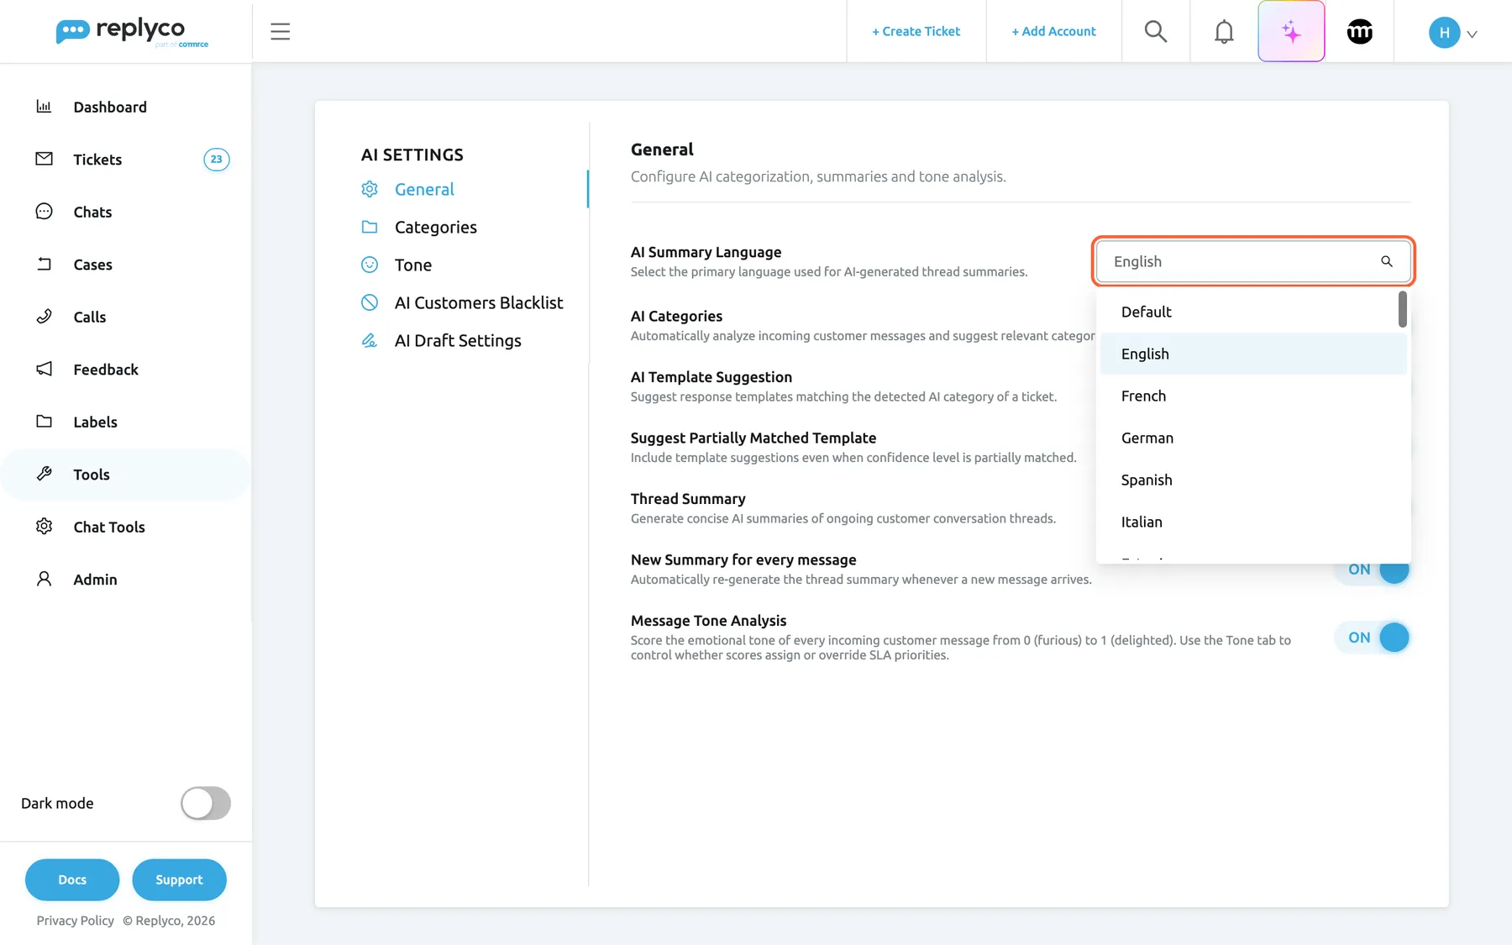Click the Feedback megaphone icon
Viewport: 1512px width, 945px height.
click(44, 369)
